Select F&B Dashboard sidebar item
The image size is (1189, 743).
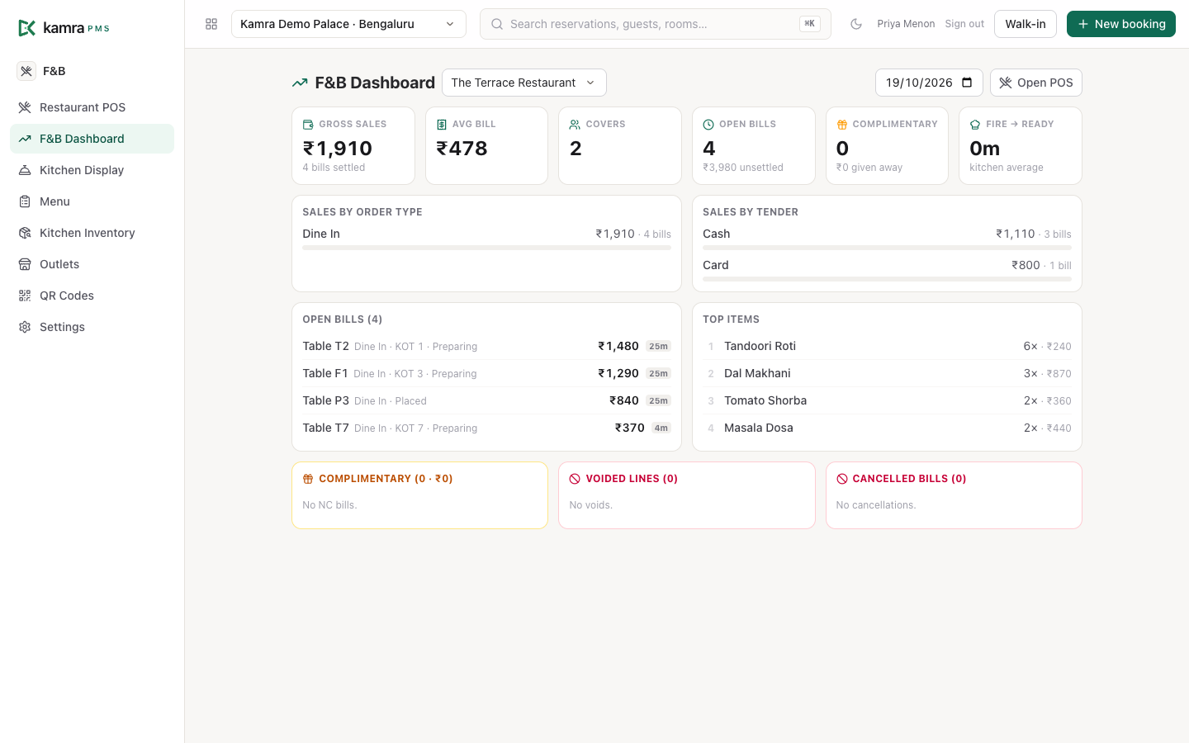pyautogui.click(x=92, y=139)
